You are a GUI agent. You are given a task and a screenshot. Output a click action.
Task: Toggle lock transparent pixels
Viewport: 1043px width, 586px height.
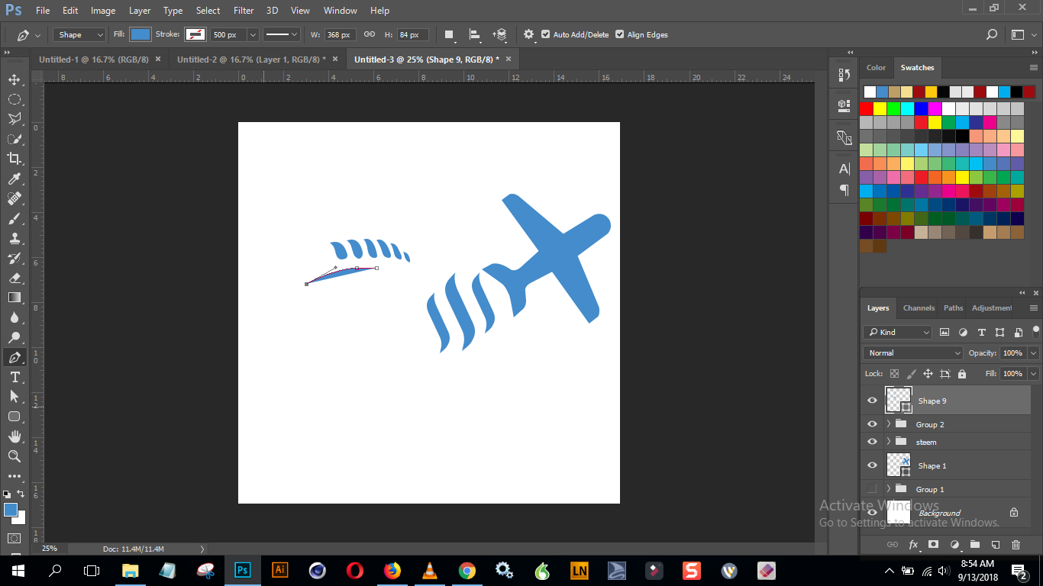(x=894, y=374)
